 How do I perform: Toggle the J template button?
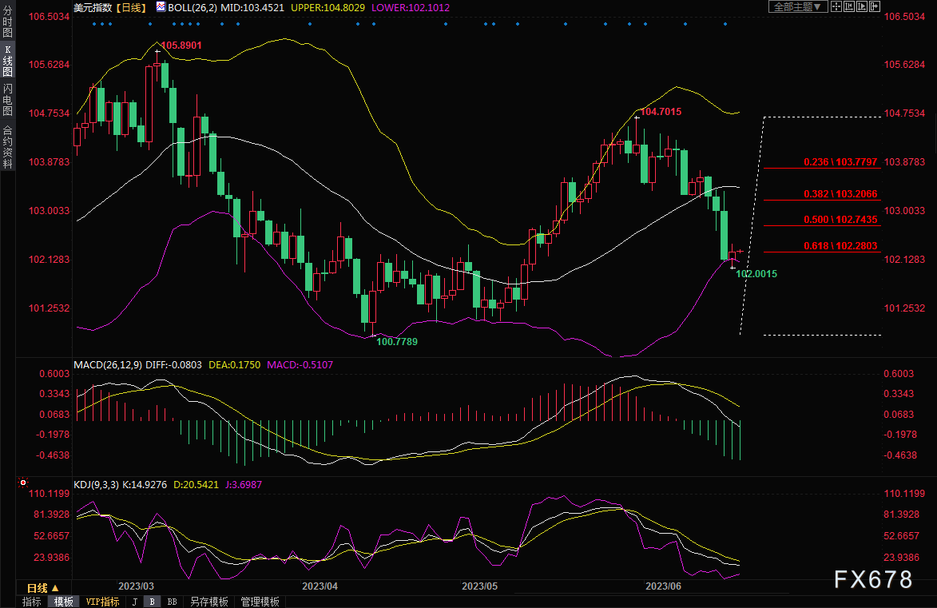pos(134,602)
